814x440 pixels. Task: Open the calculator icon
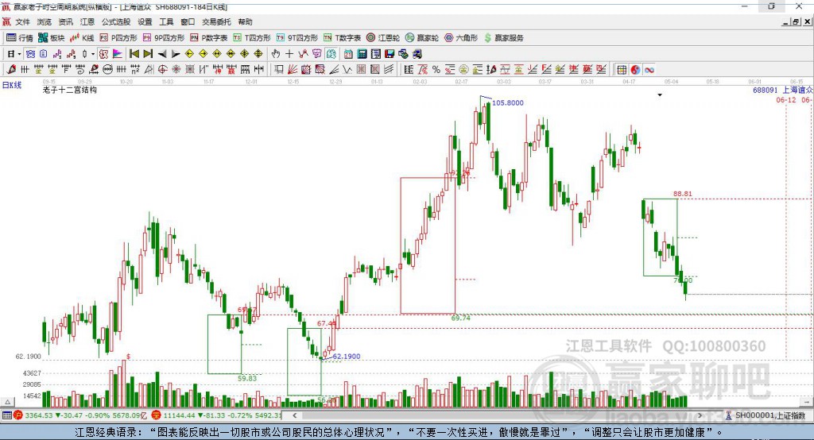(362, 54)
